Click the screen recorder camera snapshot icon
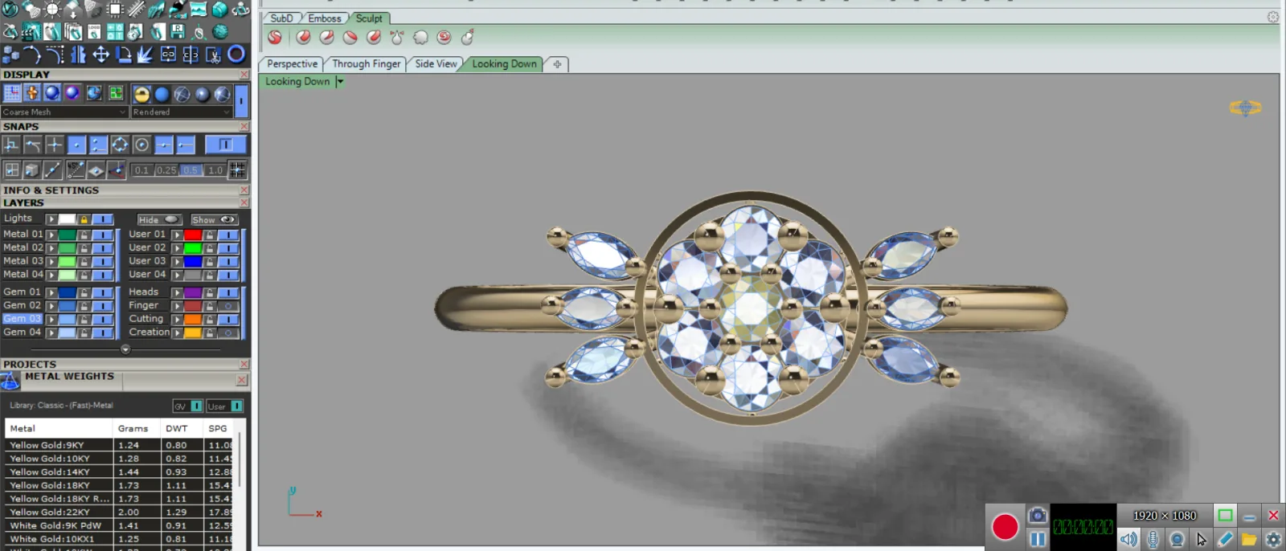Screen dimensions: 1286x551 point(1038,515)
